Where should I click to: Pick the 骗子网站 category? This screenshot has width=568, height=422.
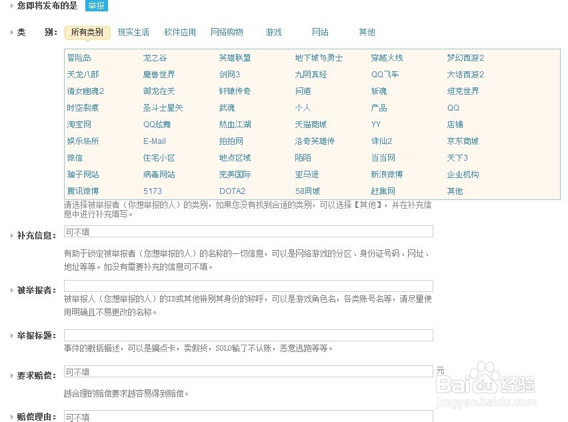point(83,175)
